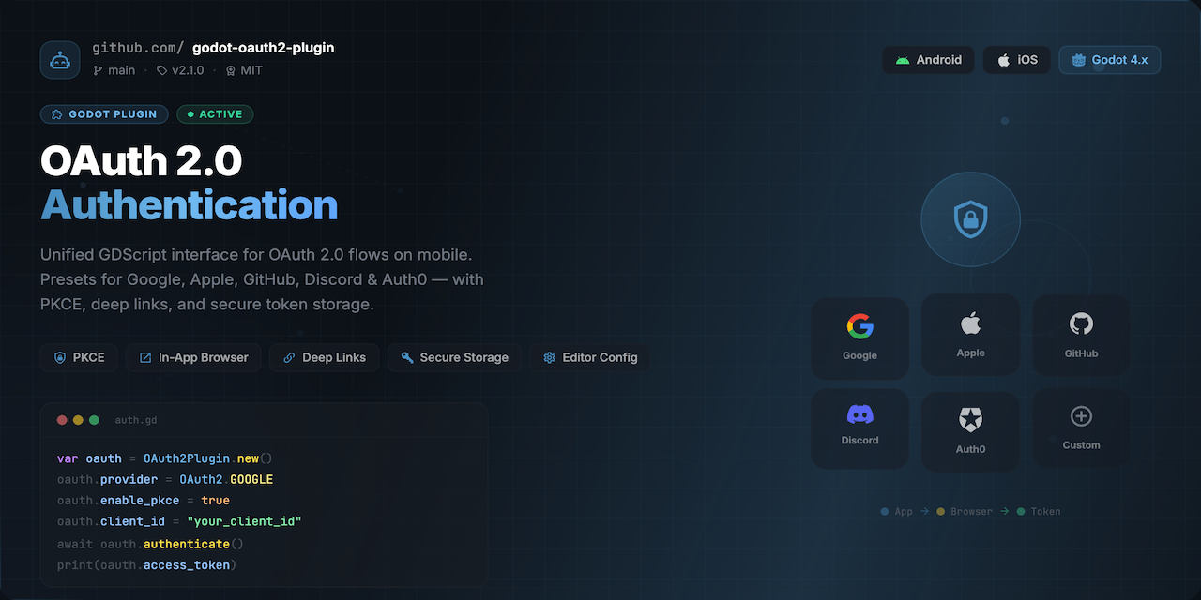Viewport: 1201px width, 600px height.
Task: Click the Secure Storage key icon
Action: tap(407, 357)
